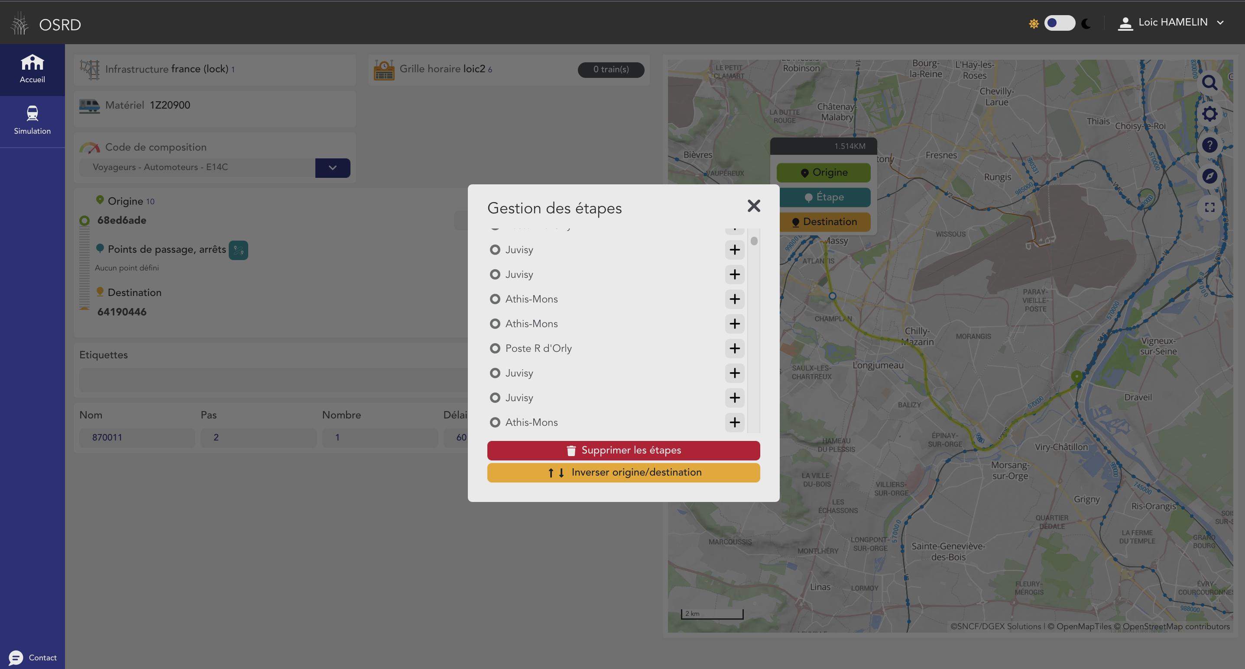Open the map search tool
The height and width of the screenshot is (669, 1245).
(1210, 83)
